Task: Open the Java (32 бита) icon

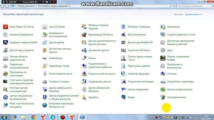Action: tap(45, 27)
